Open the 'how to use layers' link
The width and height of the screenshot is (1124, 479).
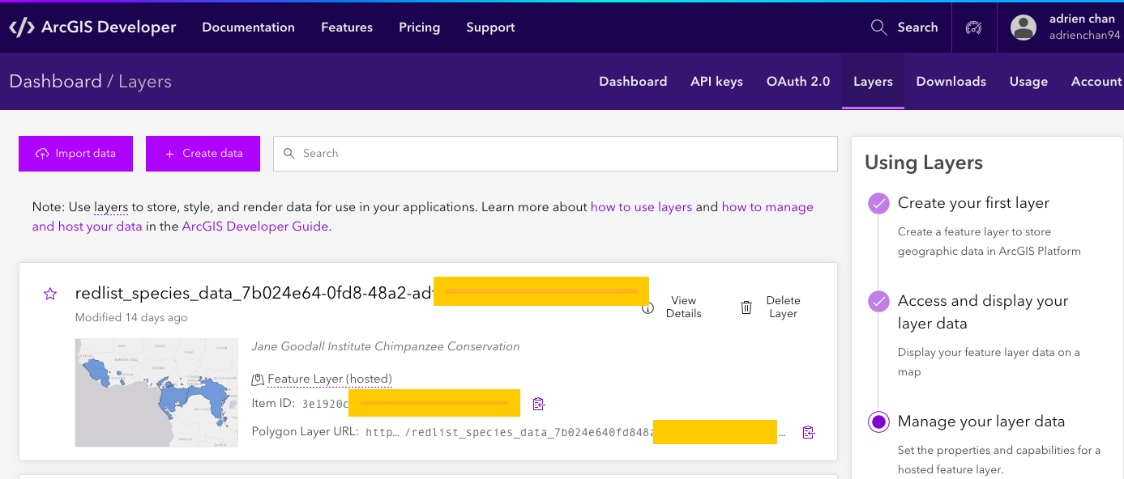[x=641, y=207]
